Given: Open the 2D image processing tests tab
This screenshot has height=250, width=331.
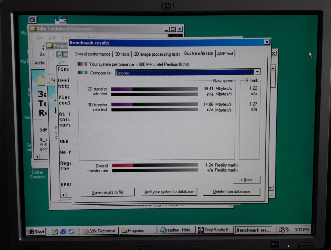Looking at the screenshot, I should [x=157, y=54].
